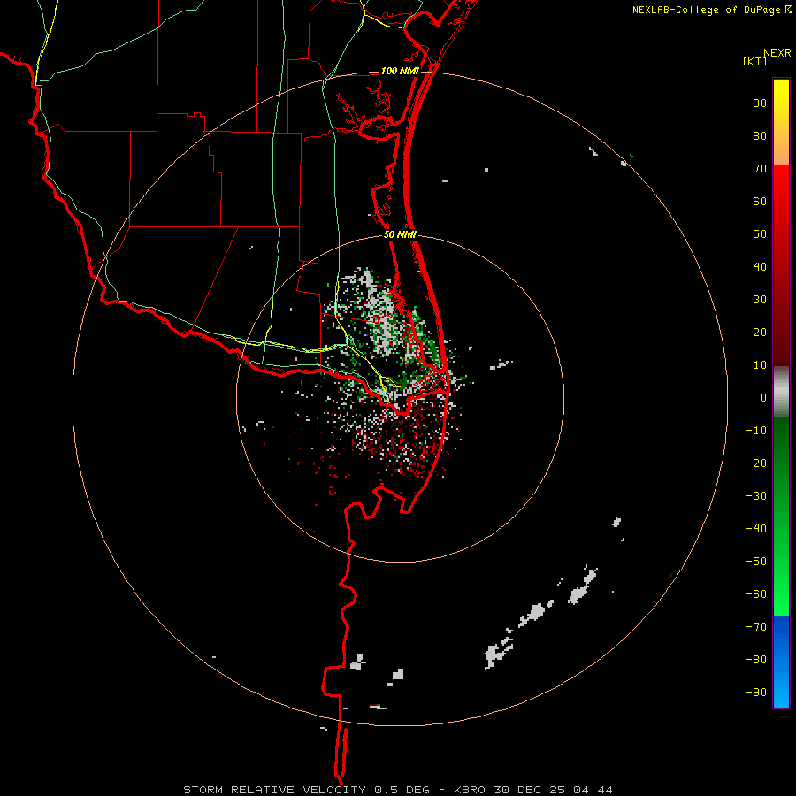Click the positive 40 knot scale label
The width and height of the screenshot is (796, 796).
(760, 266)
